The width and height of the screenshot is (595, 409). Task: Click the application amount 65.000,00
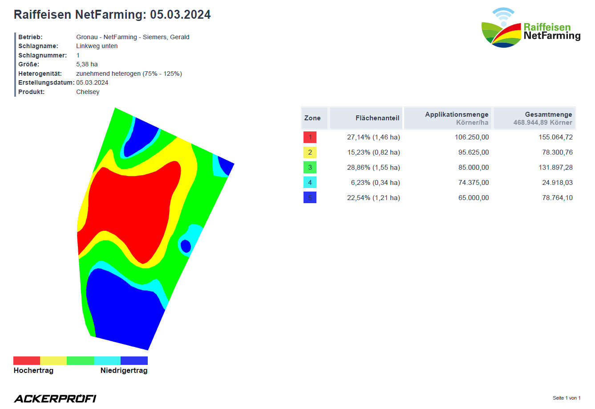coord(474,198)
